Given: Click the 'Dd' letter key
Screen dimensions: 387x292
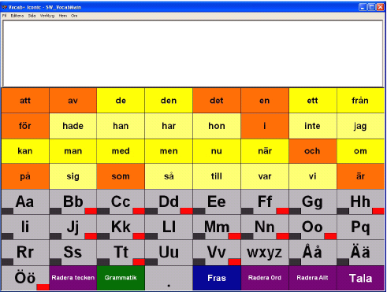Looking at the screenshot, I should pos(169,201).
